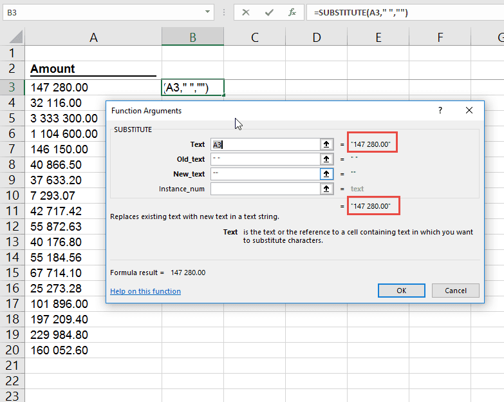Click in the formula bar text

pyautogui.click(x=361, y=12)
